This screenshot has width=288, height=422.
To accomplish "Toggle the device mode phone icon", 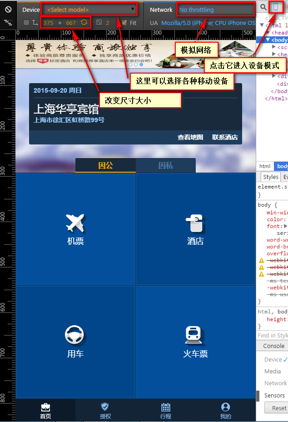I will point(276,7).
